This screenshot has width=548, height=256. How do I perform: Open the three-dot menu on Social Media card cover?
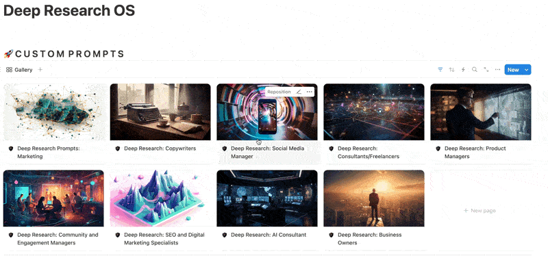(x=309, y=92)
